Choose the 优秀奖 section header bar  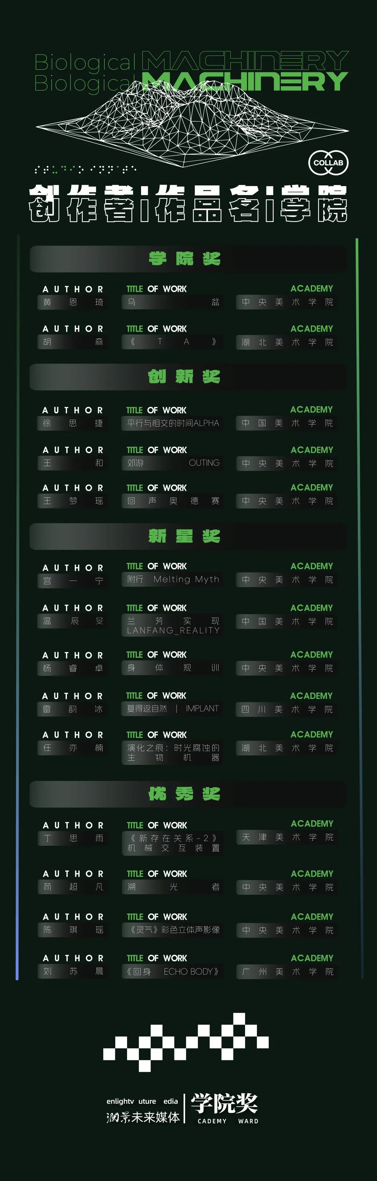click(x=188, y=794)
